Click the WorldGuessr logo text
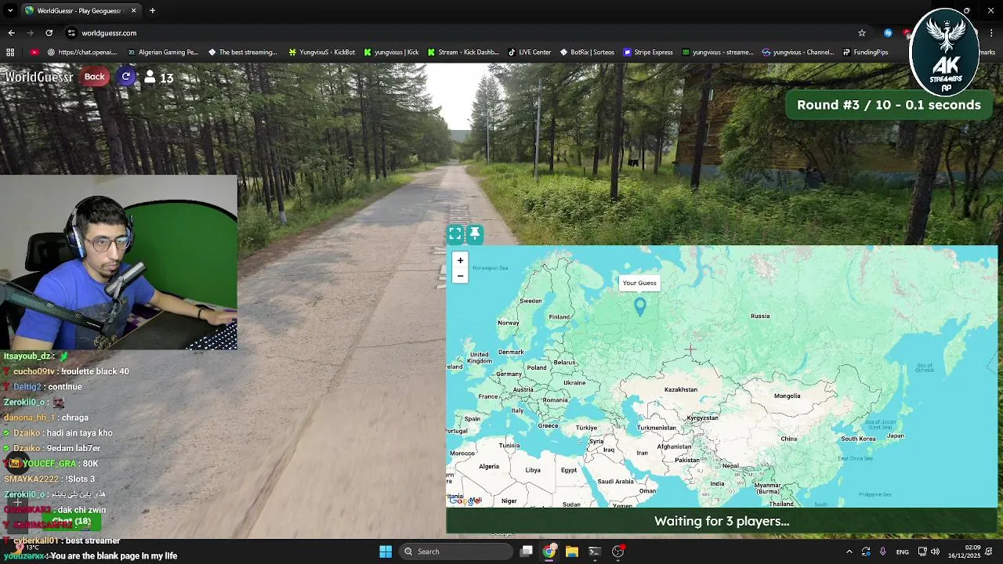 tap(39, 77)
